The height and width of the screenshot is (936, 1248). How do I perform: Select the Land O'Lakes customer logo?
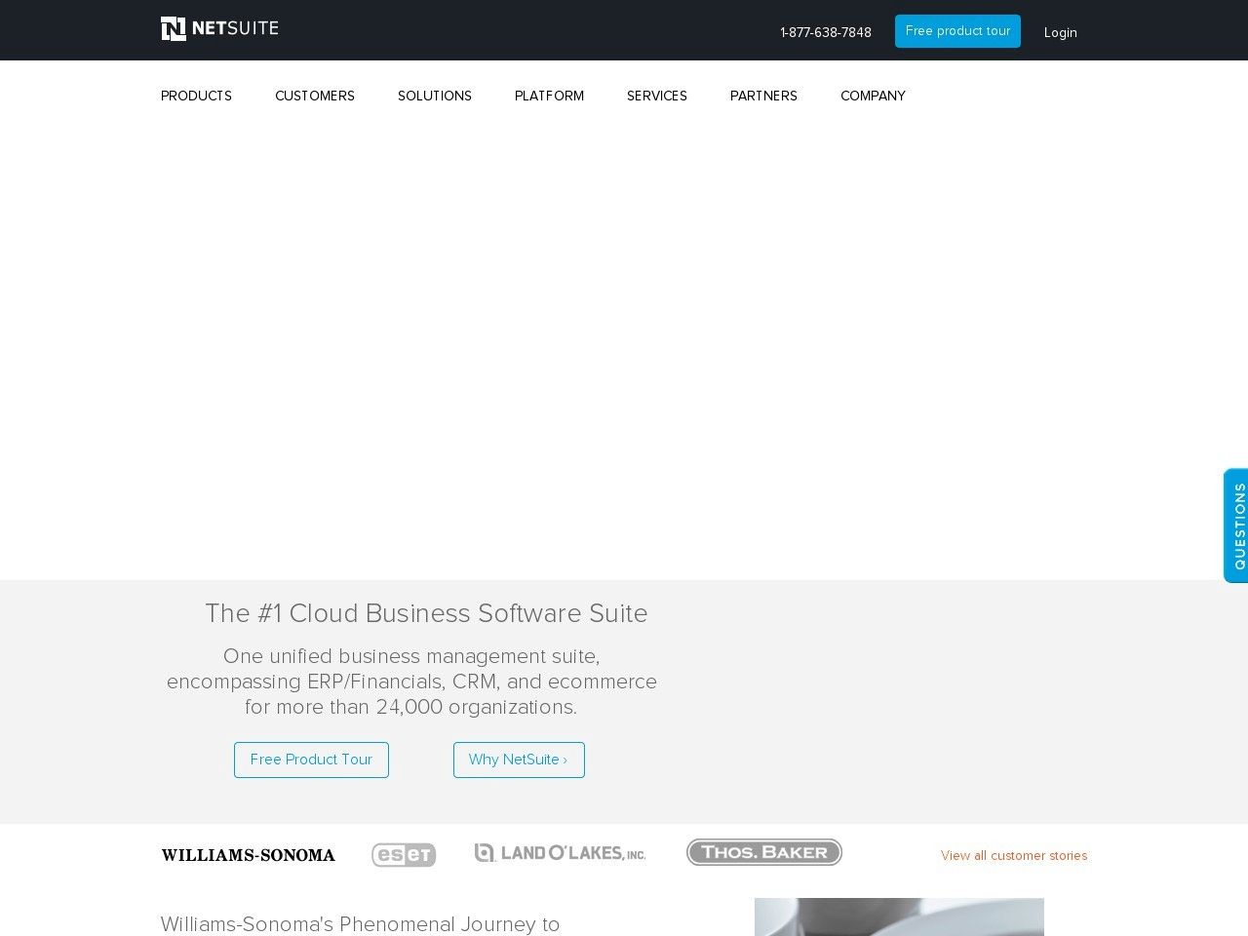[560, 853]
